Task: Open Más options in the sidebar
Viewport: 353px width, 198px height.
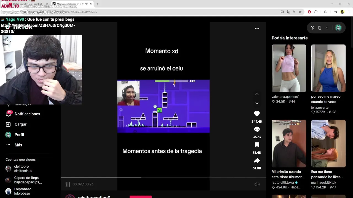Action: [18, 145]
